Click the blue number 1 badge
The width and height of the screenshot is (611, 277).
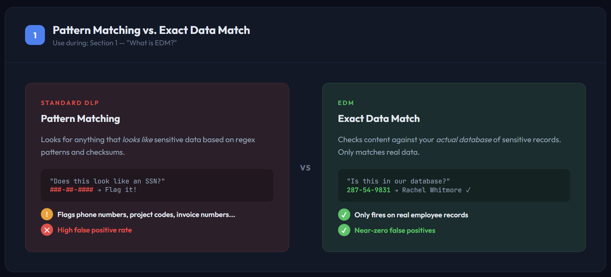(x=35, y=35)
